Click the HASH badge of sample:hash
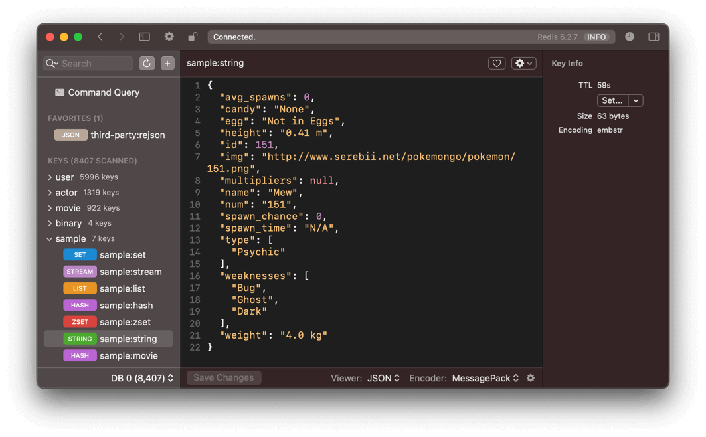 pos(80,305)
